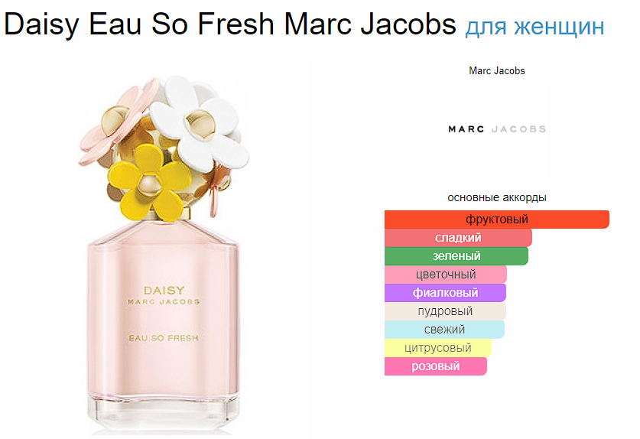Image resolution: width=640 pixels, height=439 pixels.
Task: Select the сладкий accord bar
Action: click(458, 238)
